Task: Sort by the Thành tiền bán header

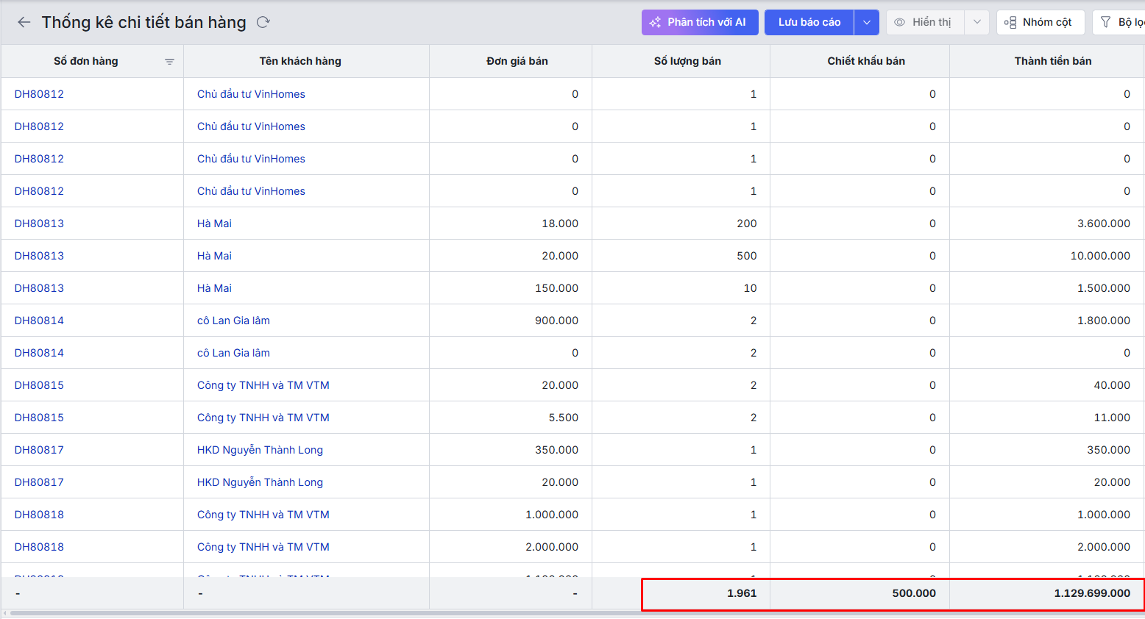Action: coord(1052,61)
